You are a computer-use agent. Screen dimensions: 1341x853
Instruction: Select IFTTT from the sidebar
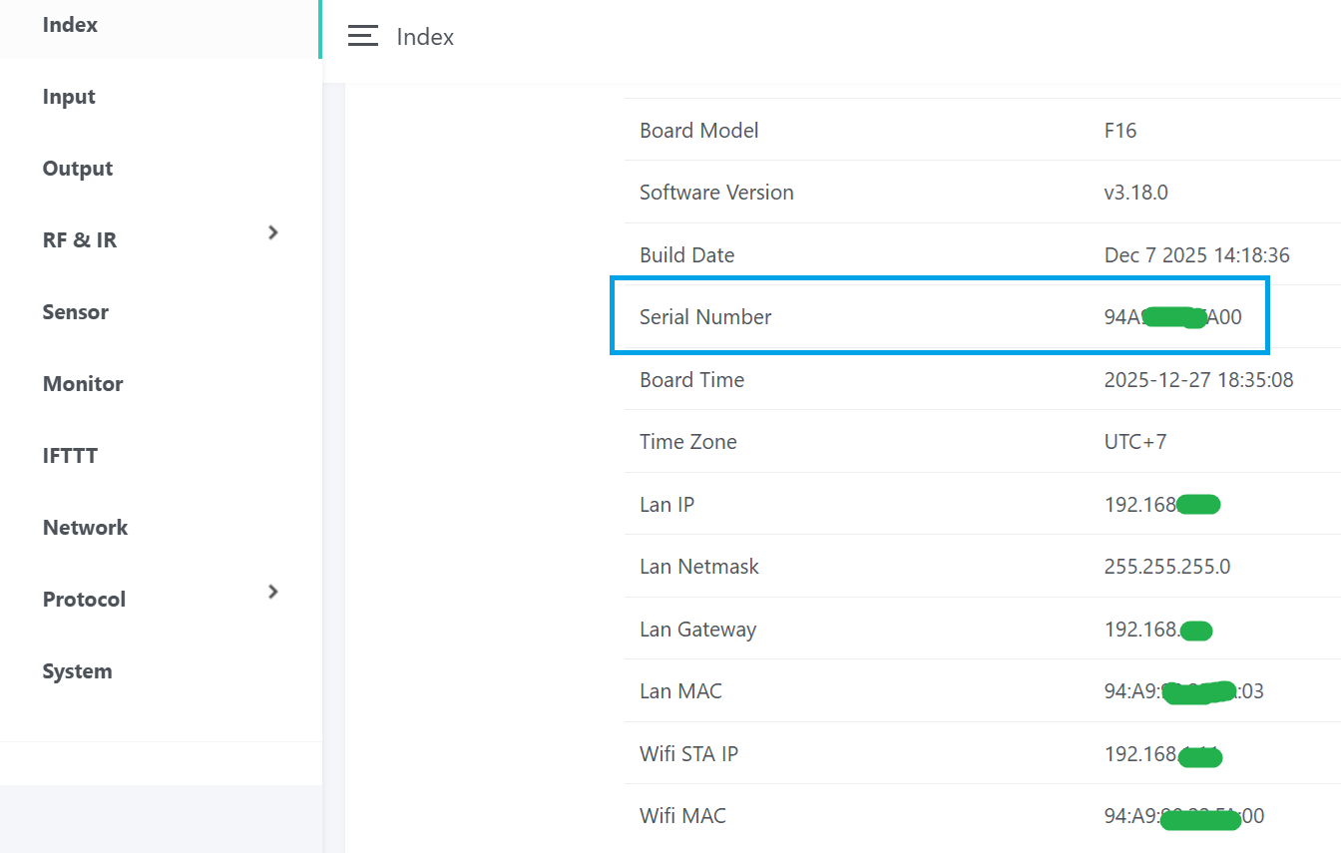(70, 456)
